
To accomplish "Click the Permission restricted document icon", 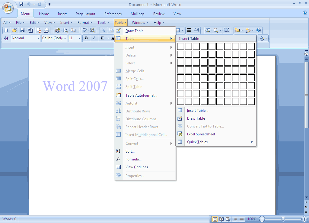I will click(x=39, y=31).
